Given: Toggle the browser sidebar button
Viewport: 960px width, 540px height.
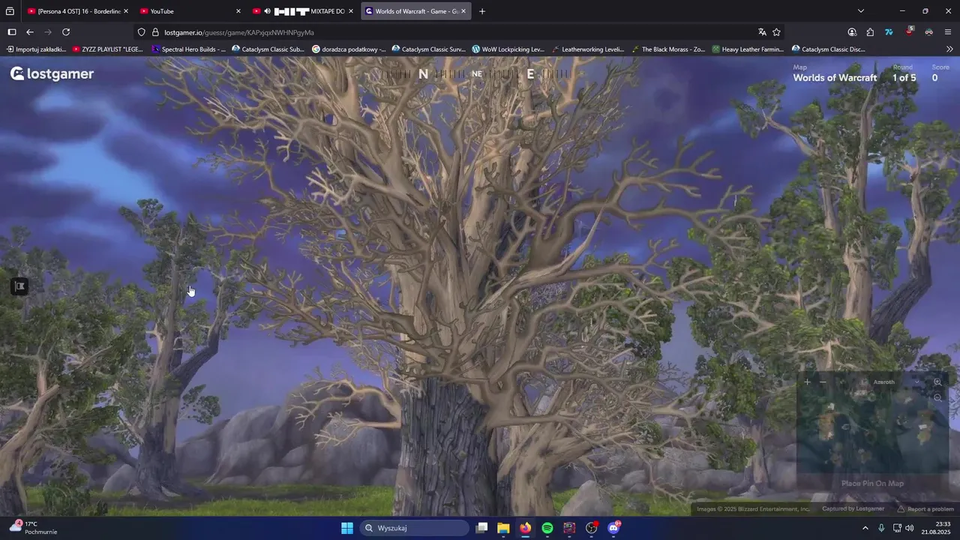Looking at the screenshot, I should click(x=11, y=32).
